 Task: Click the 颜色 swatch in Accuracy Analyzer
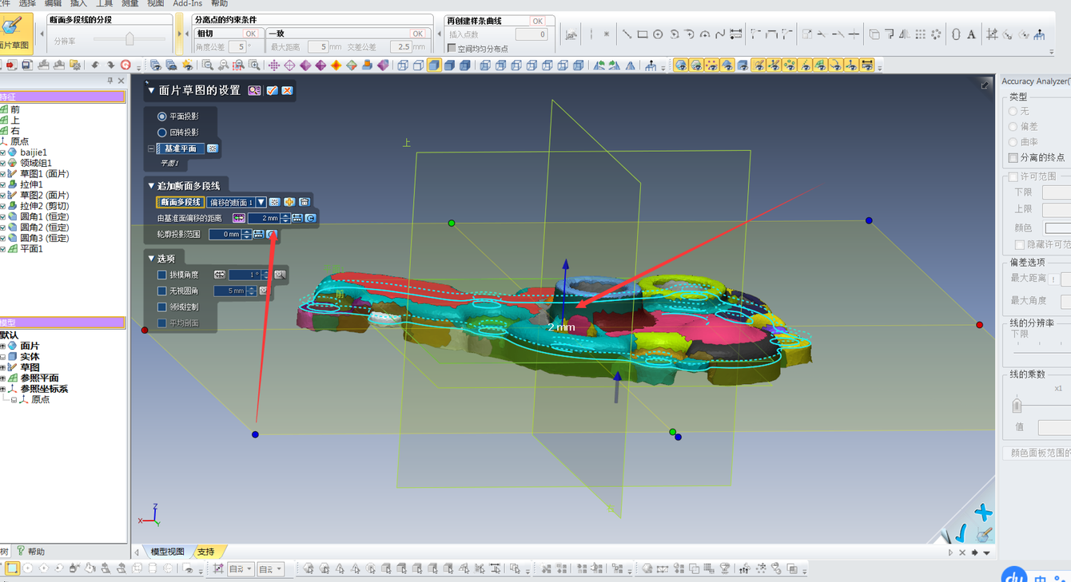1057,228
